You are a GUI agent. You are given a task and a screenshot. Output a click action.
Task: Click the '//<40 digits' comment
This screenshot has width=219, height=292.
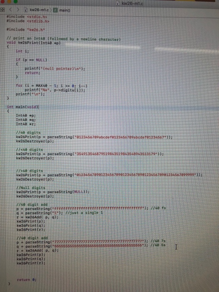tap(30, 149)
